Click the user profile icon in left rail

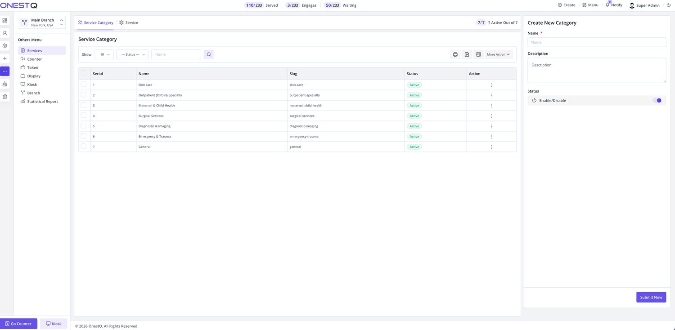click(5, 33)
